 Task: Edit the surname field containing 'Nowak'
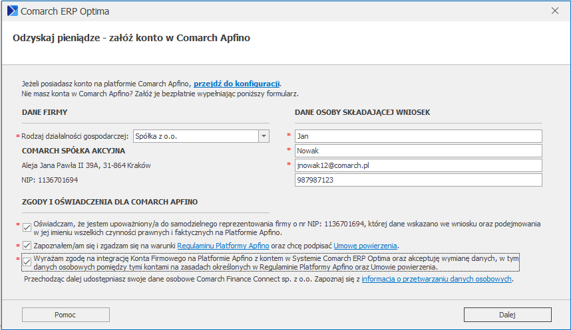419,151
